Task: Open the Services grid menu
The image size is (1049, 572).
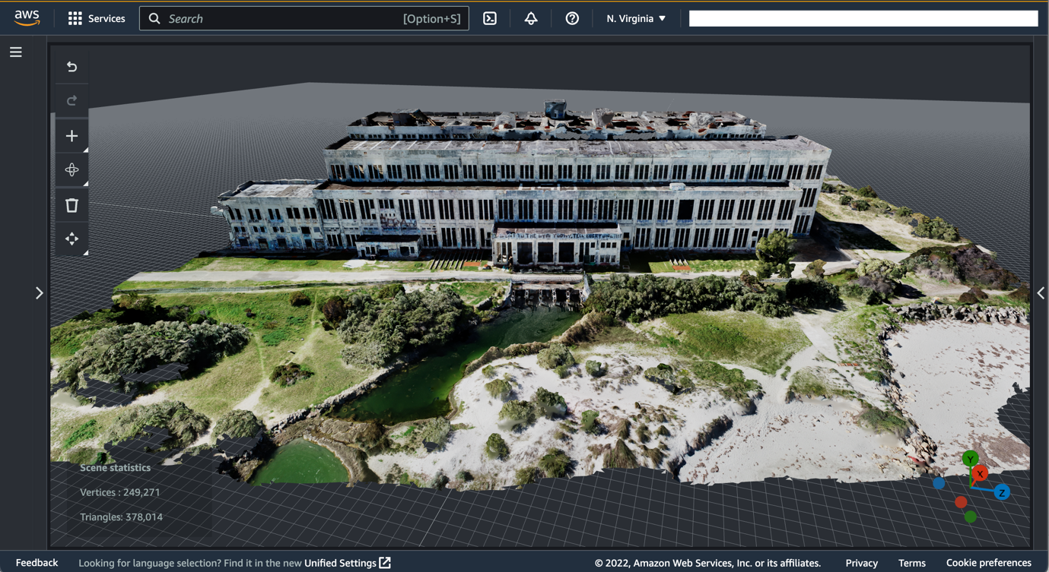Action: [x=97, y=18]
